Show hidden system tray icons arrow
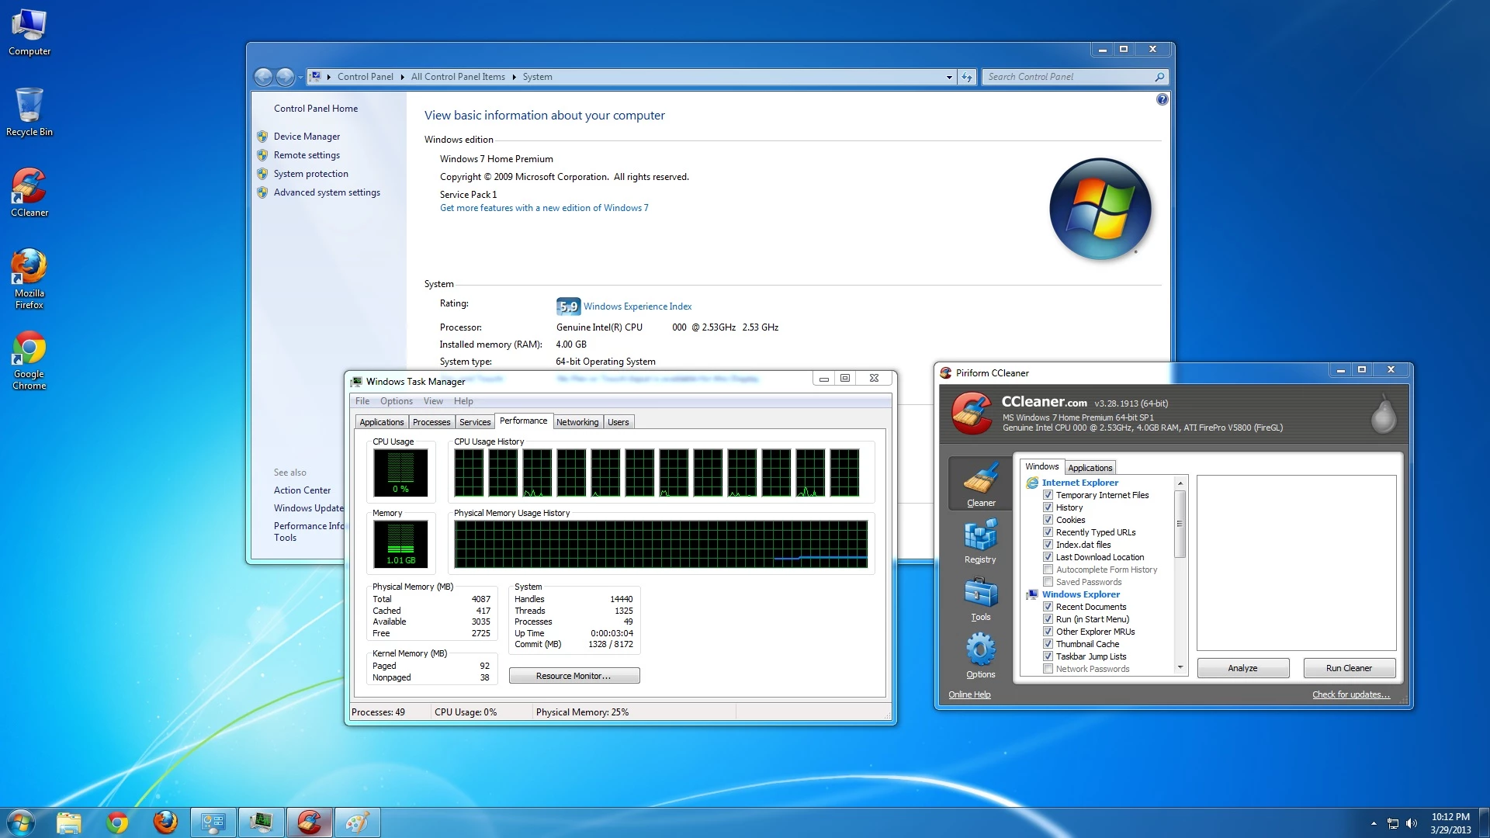 point(1374,823)
